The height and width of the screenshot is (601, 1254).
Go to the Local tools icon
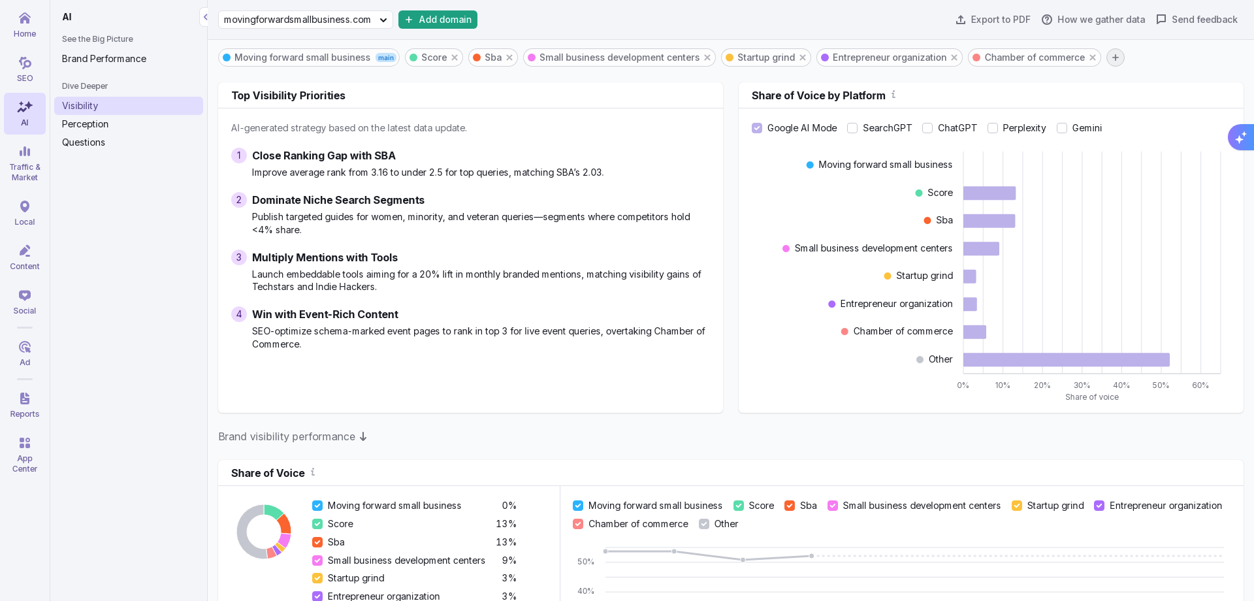(x=25, y=213)
